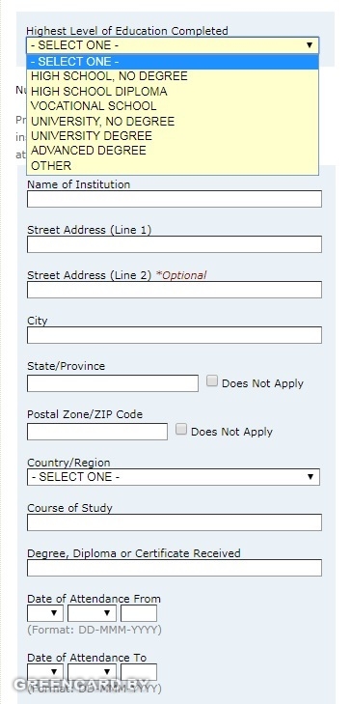The image size is (351, 704).
Task: Click the City text field
Action: (x=175, y=335)
